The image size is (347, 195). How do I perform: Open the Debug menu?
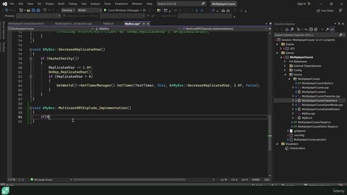coord(73,4)
